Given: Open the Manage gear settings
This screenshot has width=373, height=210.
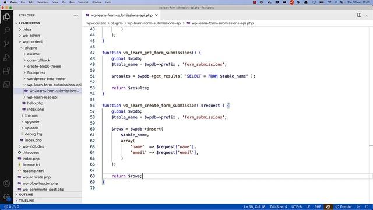Looking at the screenshot, I should (x=6, y=197).
